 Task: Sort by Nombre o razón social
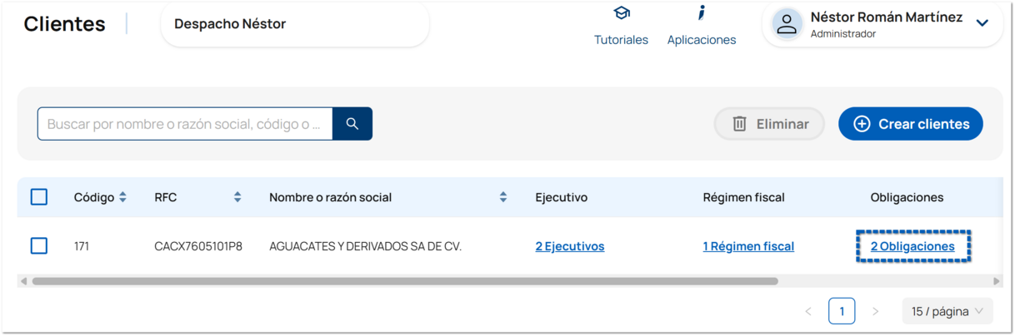coord(503,197)
